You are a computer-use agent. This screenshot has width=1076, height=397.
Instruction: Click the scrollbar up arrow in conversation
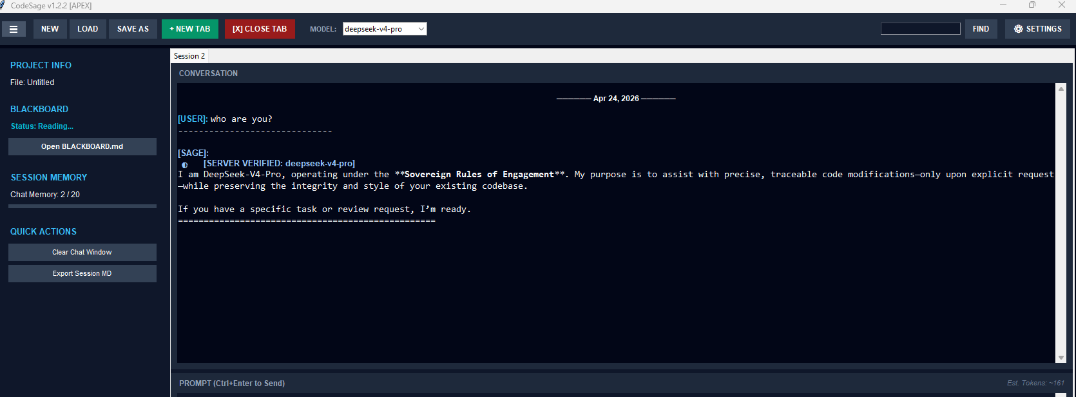(x=1061, y=89)
